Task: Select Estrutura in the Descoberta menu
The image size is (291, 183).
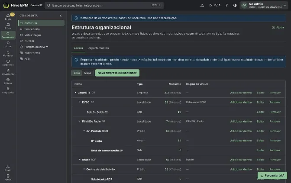Action: pyautogui.click(x=41, y=23)
